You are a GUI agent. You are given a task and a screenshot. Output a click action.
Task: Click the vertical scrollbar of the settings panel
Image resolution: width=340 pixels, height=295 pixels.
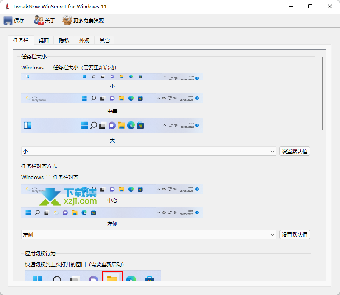323,94
